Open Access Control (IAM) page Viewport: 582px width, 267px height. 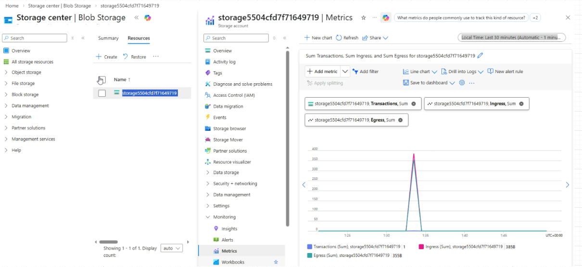click(x=234, y=95)
